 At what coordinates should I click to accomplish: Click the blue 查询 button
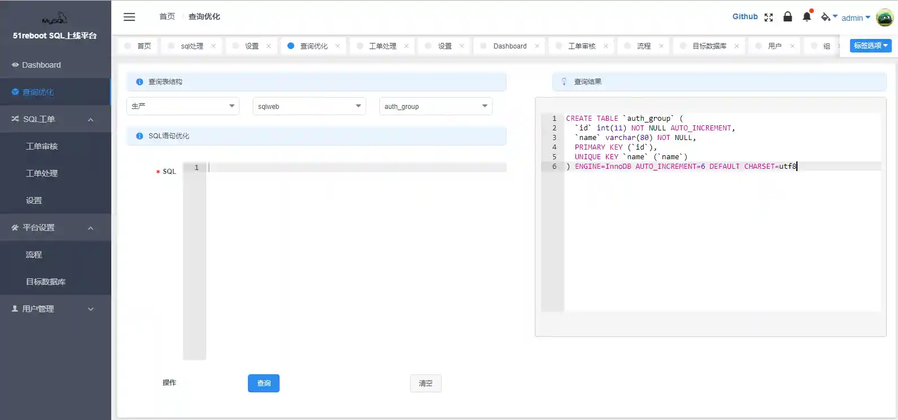264,383
